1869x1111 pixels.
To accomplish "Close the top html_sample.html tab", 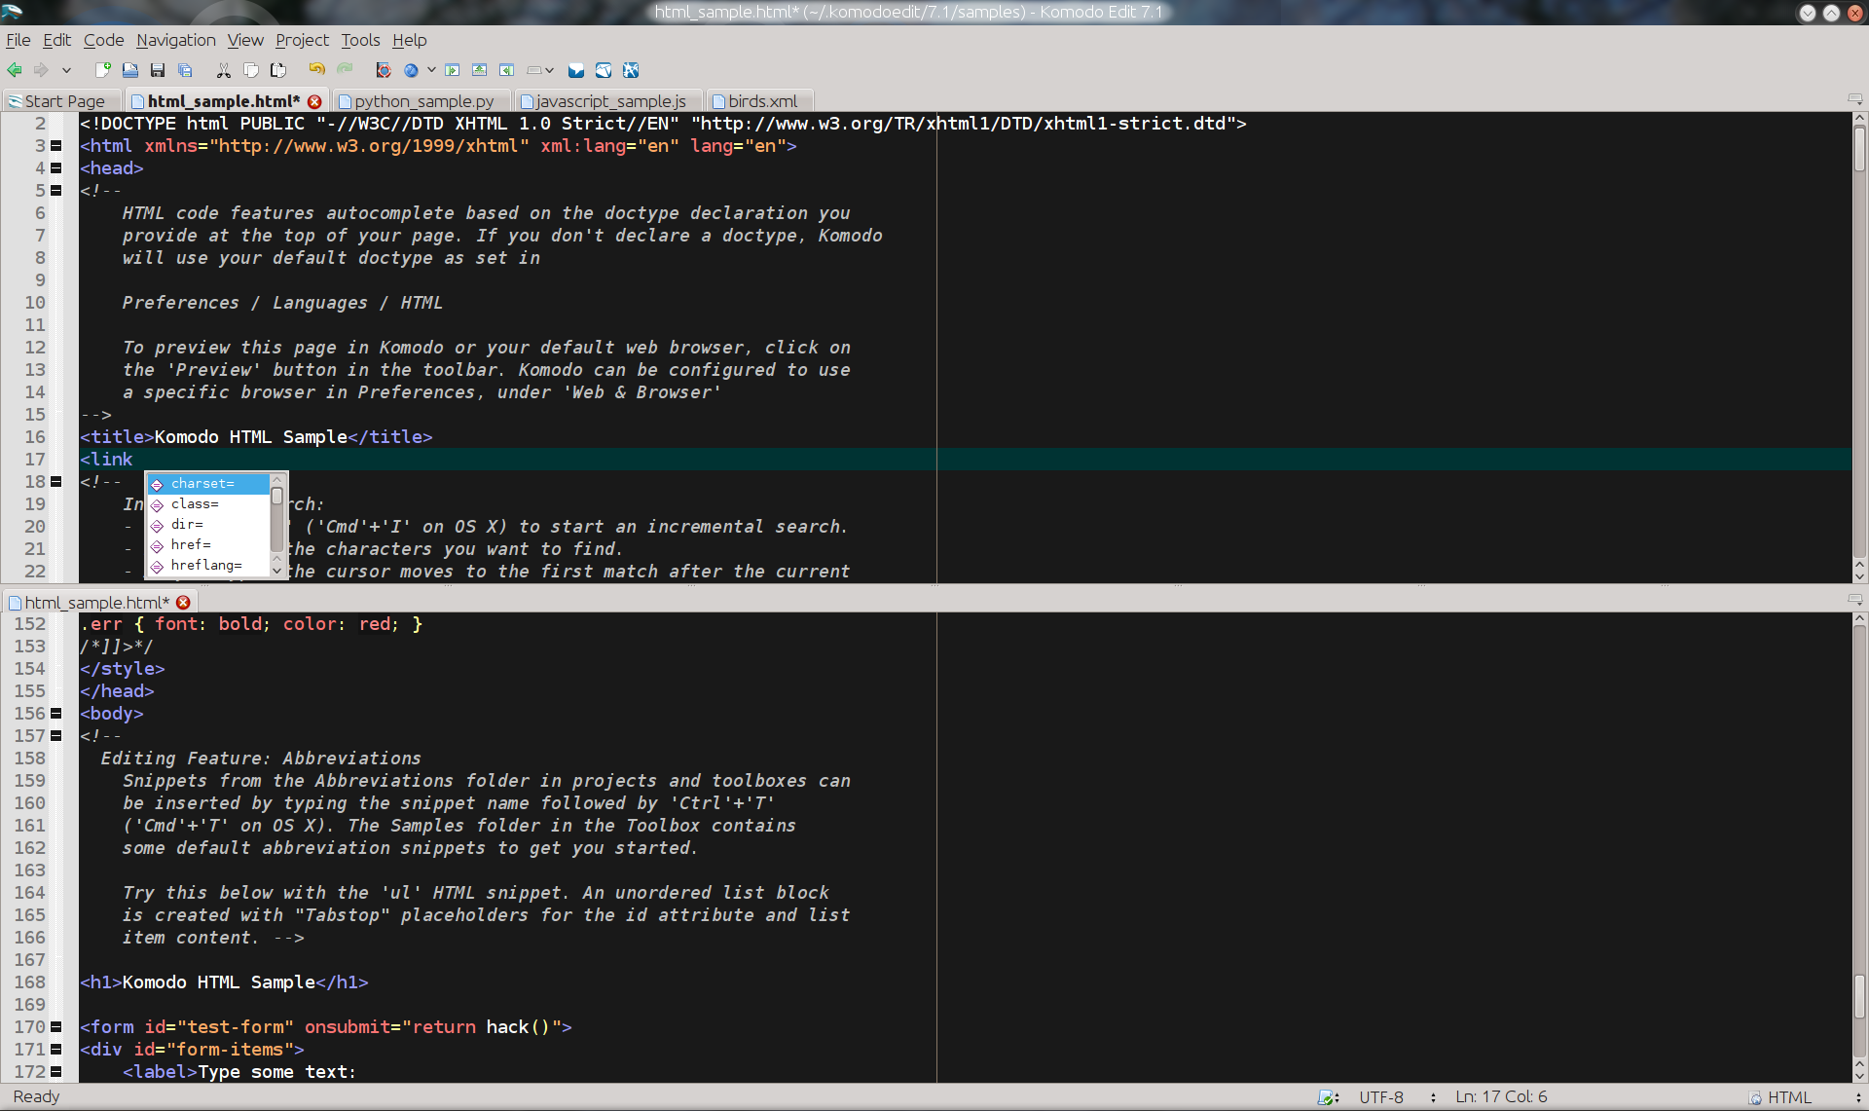I will pyautogui.click(x=314, y=101).
